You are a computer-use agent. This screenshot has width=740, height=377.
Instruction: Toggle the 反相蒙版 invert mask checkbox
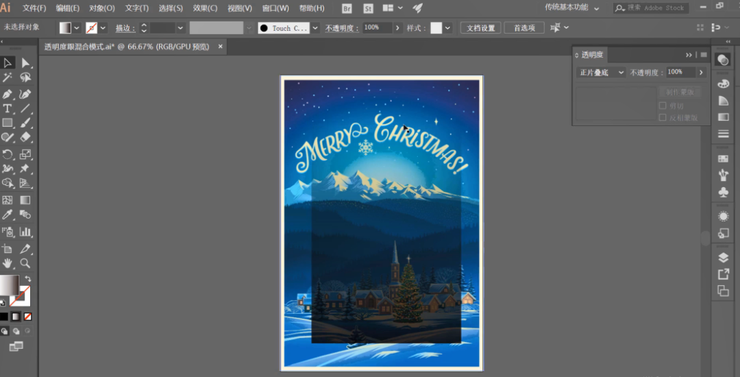663,117
